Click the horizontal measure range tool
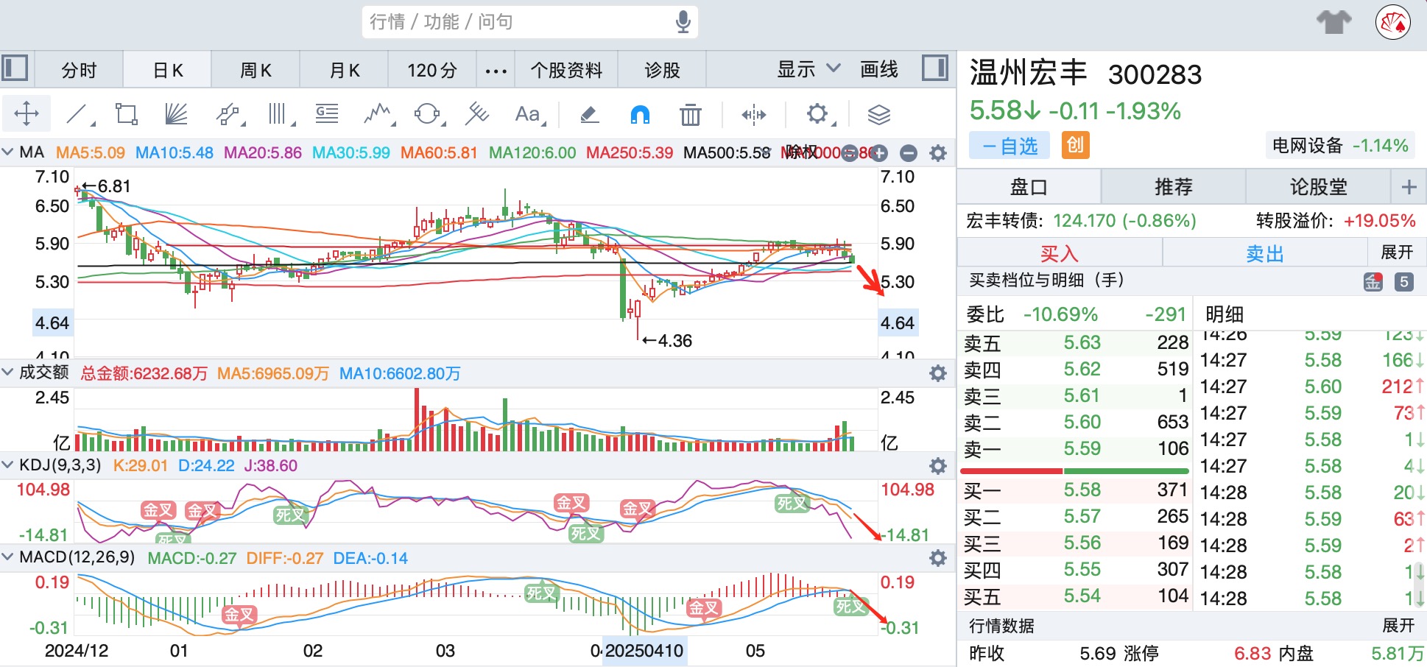 (753, 114)
